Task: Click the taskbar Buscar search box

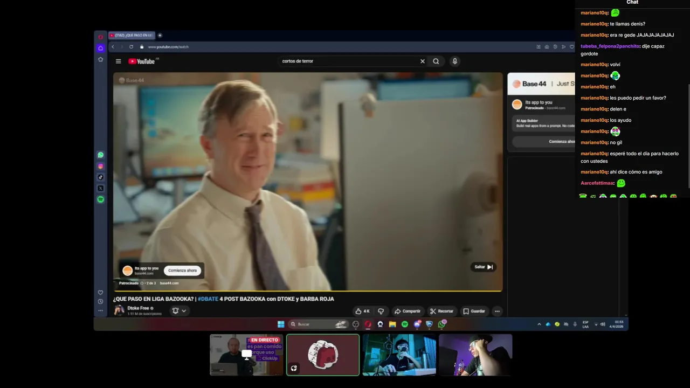Action: (319, 324)
